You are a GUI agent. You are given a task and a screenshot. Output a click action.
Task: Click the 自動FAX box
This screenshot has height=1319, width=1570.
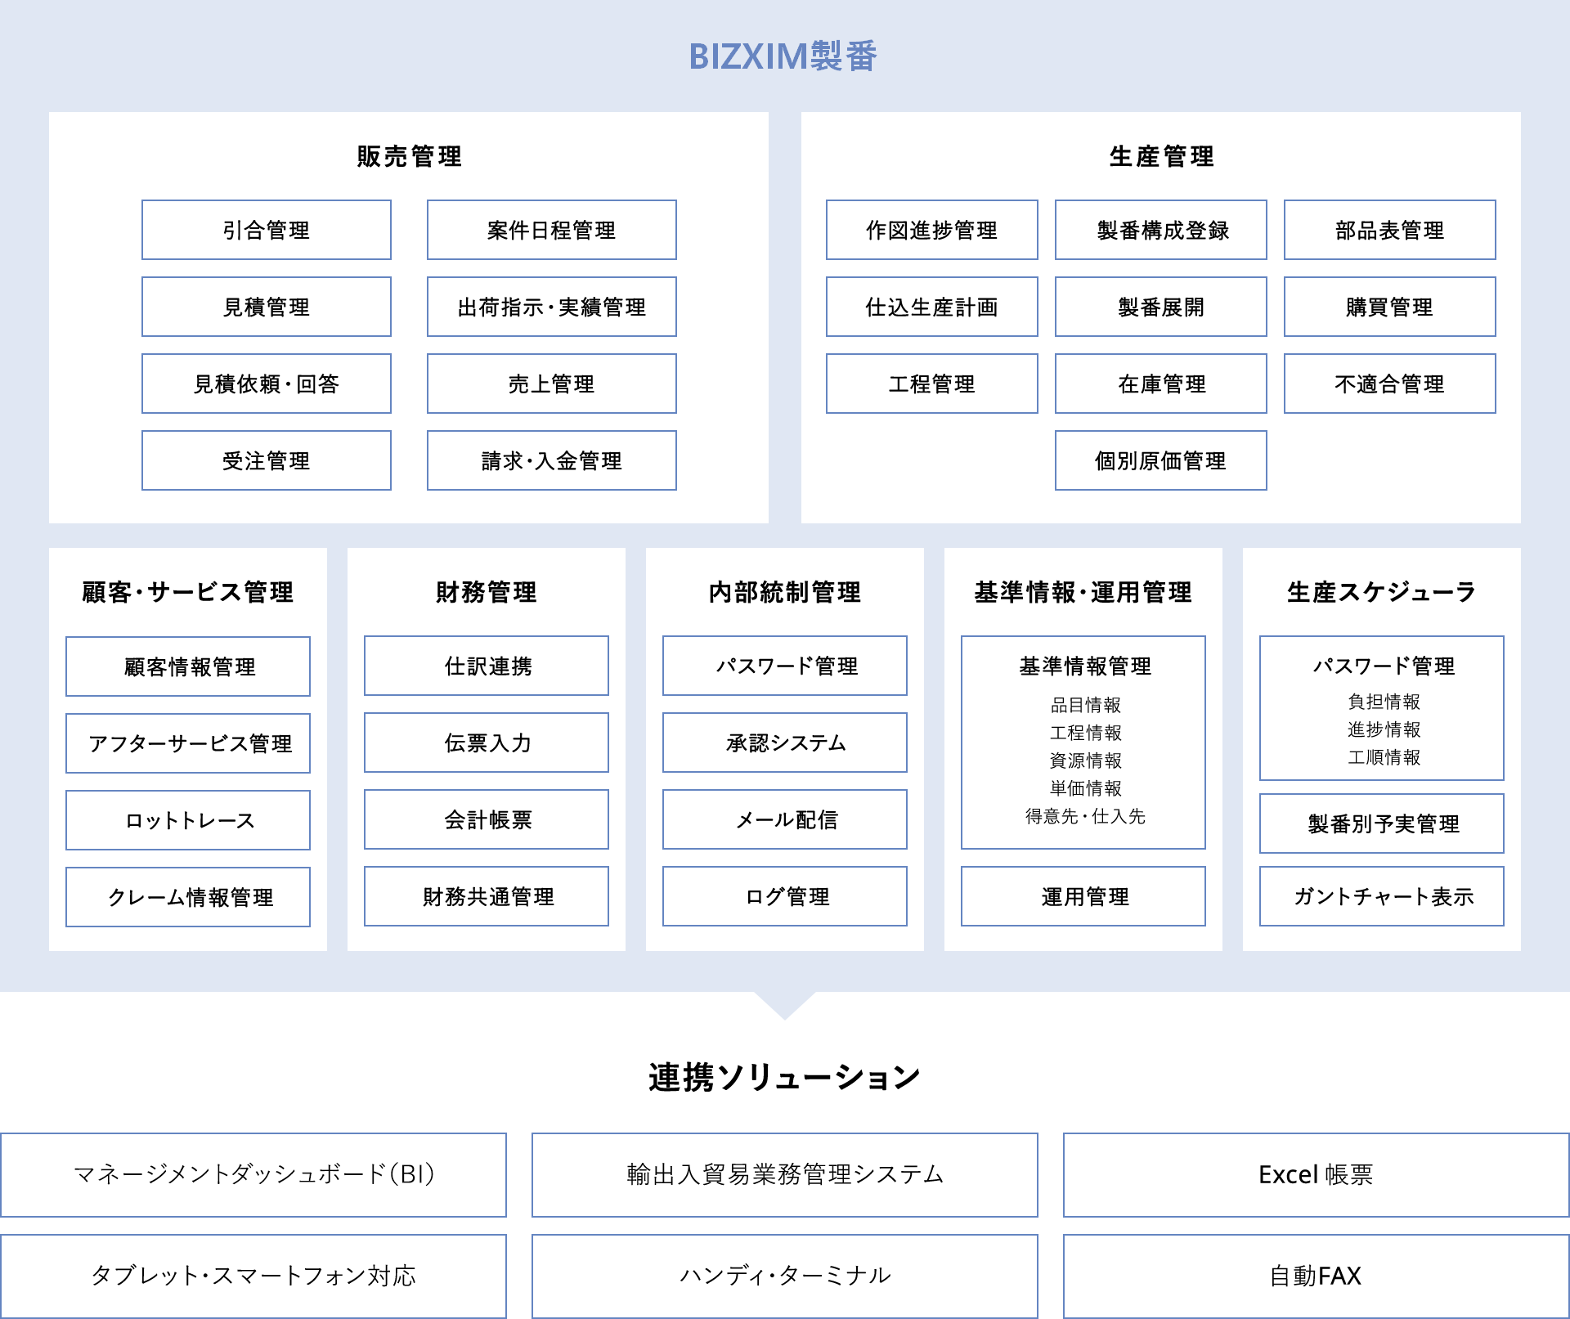click(1317, 1276)
